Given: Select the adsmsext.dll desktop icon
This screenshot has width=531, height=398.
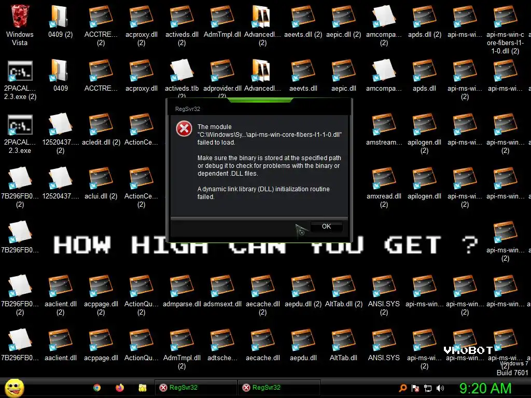Looking at the screenshot, I should pyautogui.click(x=222, y=291).
